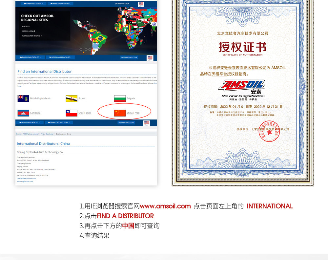Screen dimensions: 328x260
Task: Open the British Virgin Islands link
Action: [40, 98]
